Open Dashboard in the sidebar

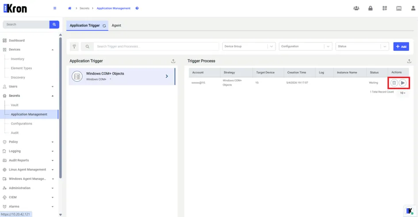tap(16, 40)
